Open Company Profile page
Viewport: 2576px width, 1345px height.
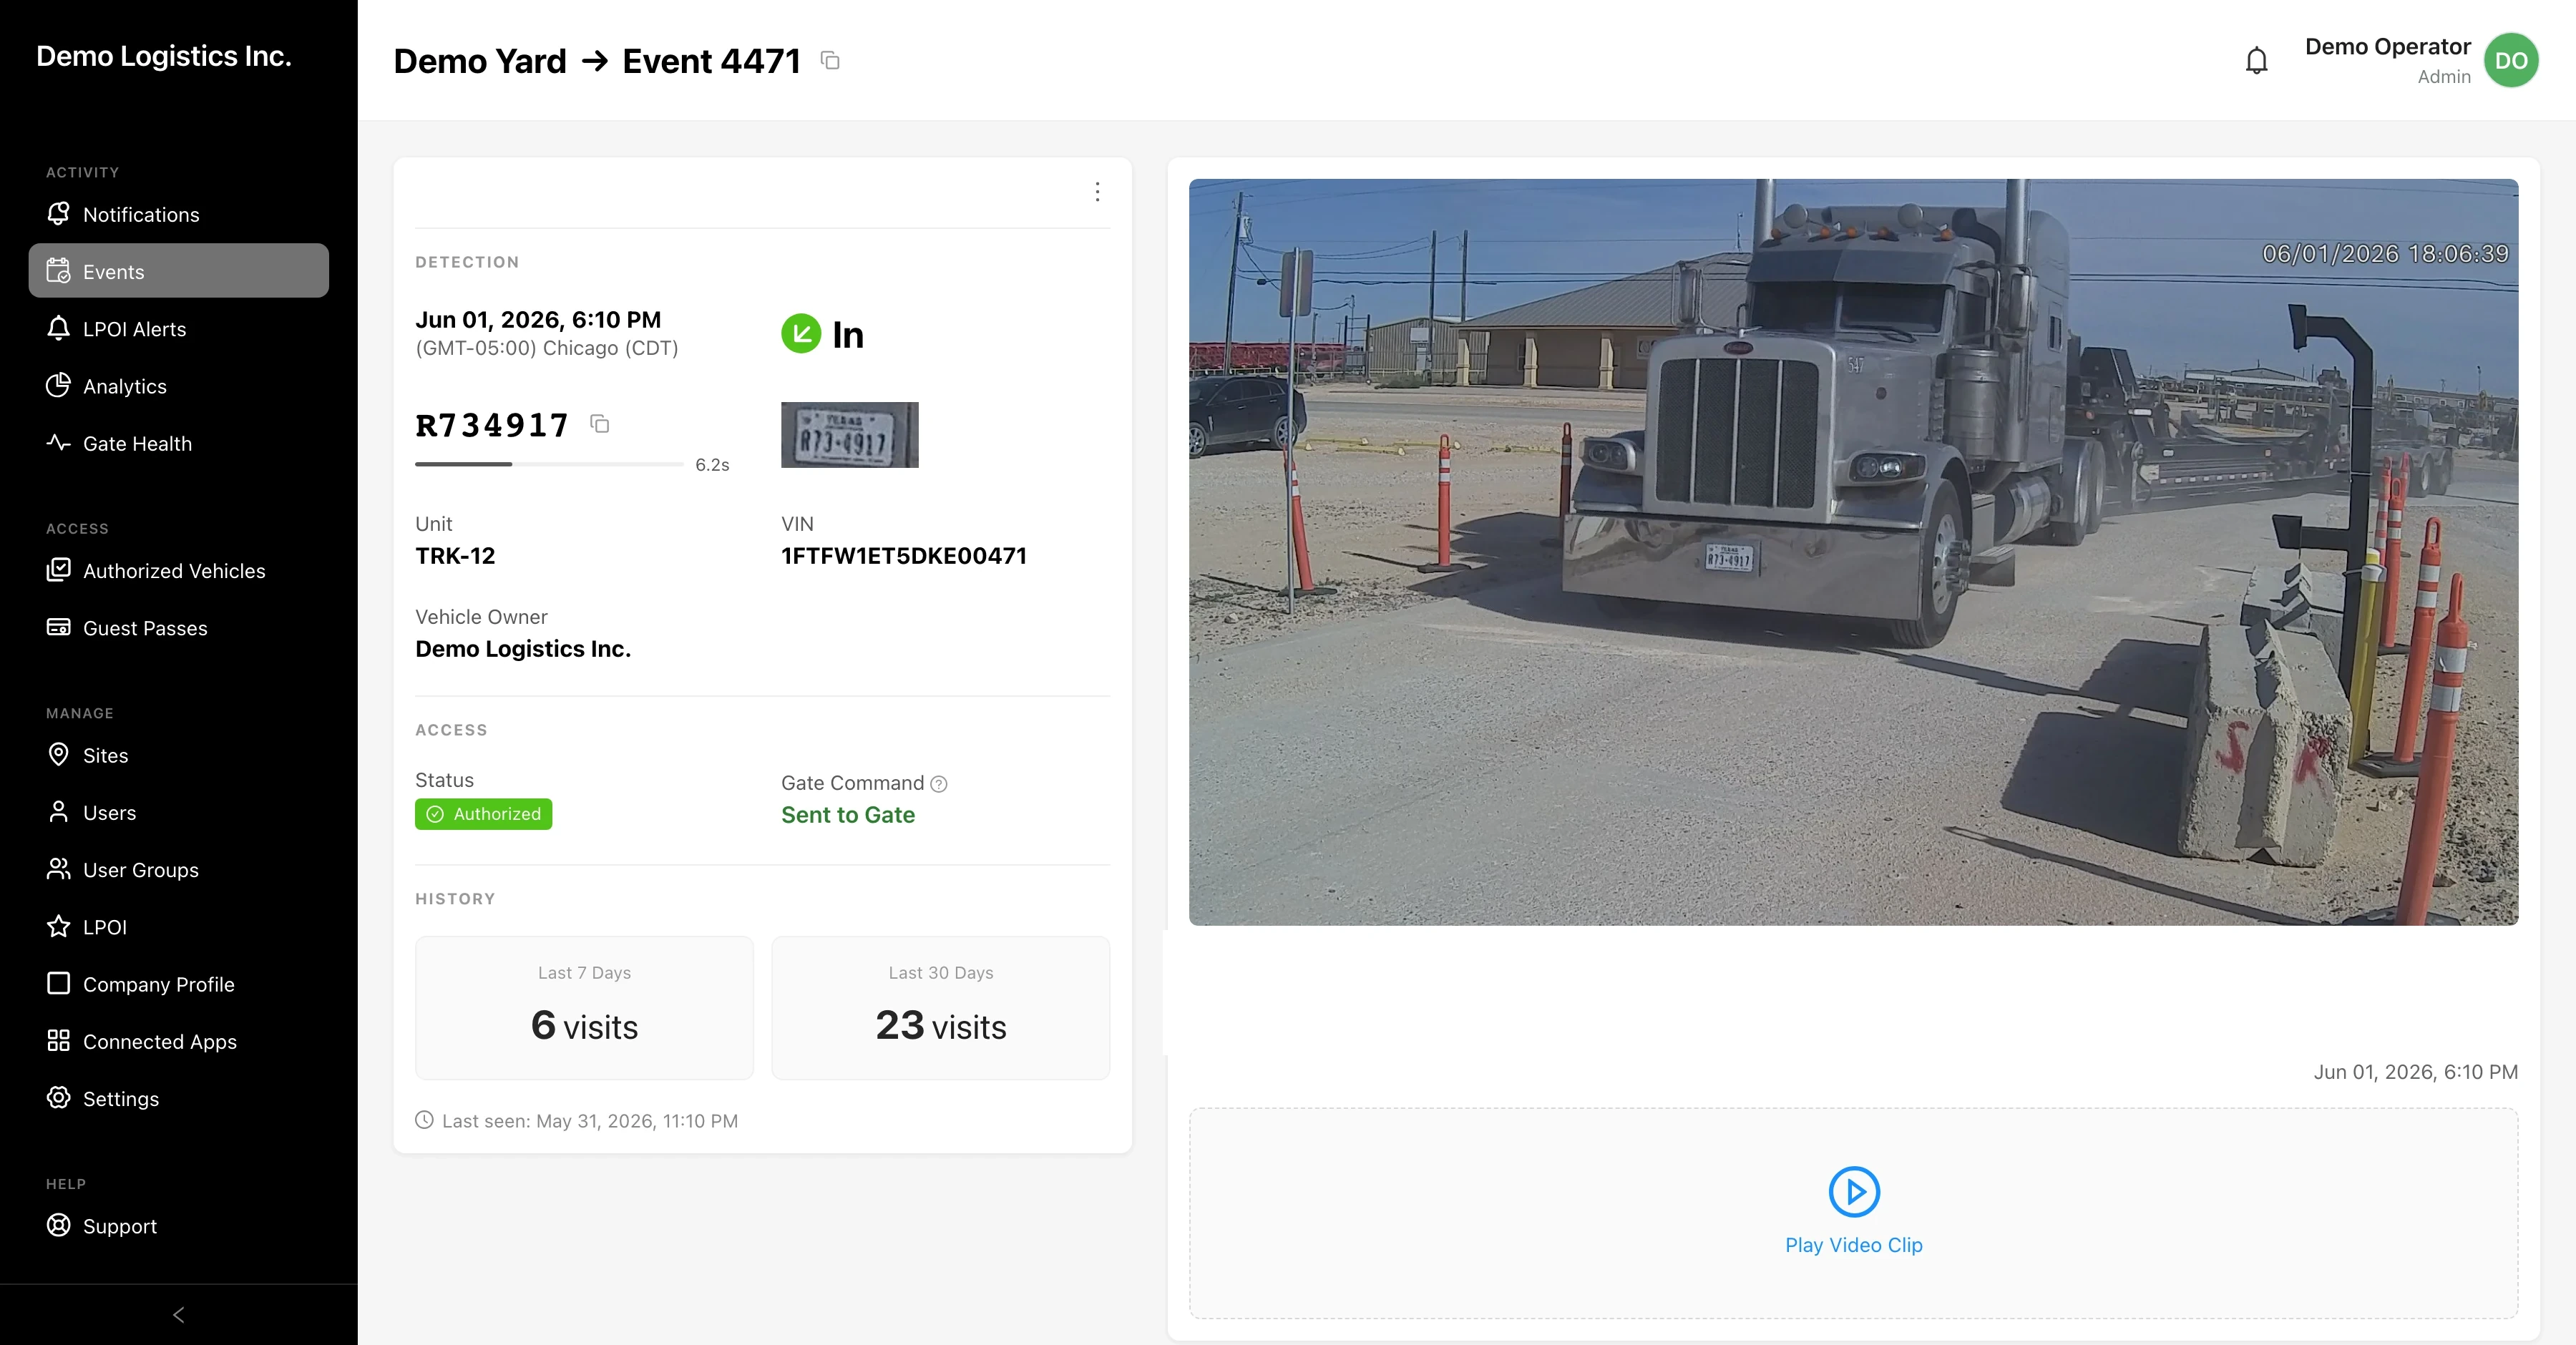[x=178, y=984]
